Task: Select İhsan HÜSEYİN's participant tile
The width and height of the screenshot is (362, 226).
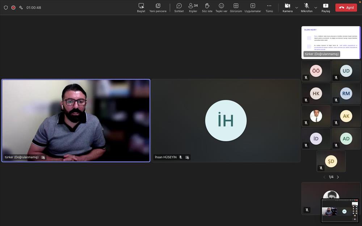Action: 226,121
